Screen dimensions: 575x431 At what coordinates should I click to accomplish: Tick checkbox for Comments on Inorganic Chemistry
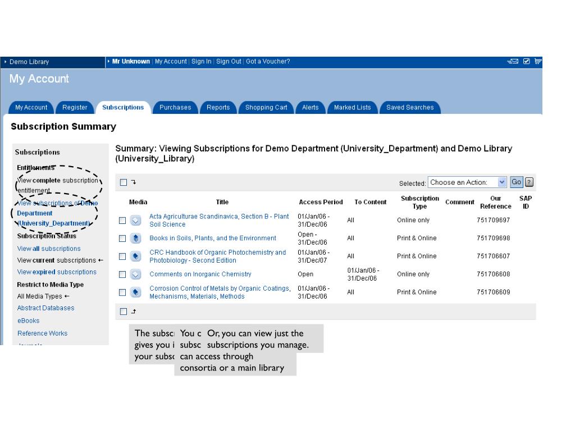122,274
